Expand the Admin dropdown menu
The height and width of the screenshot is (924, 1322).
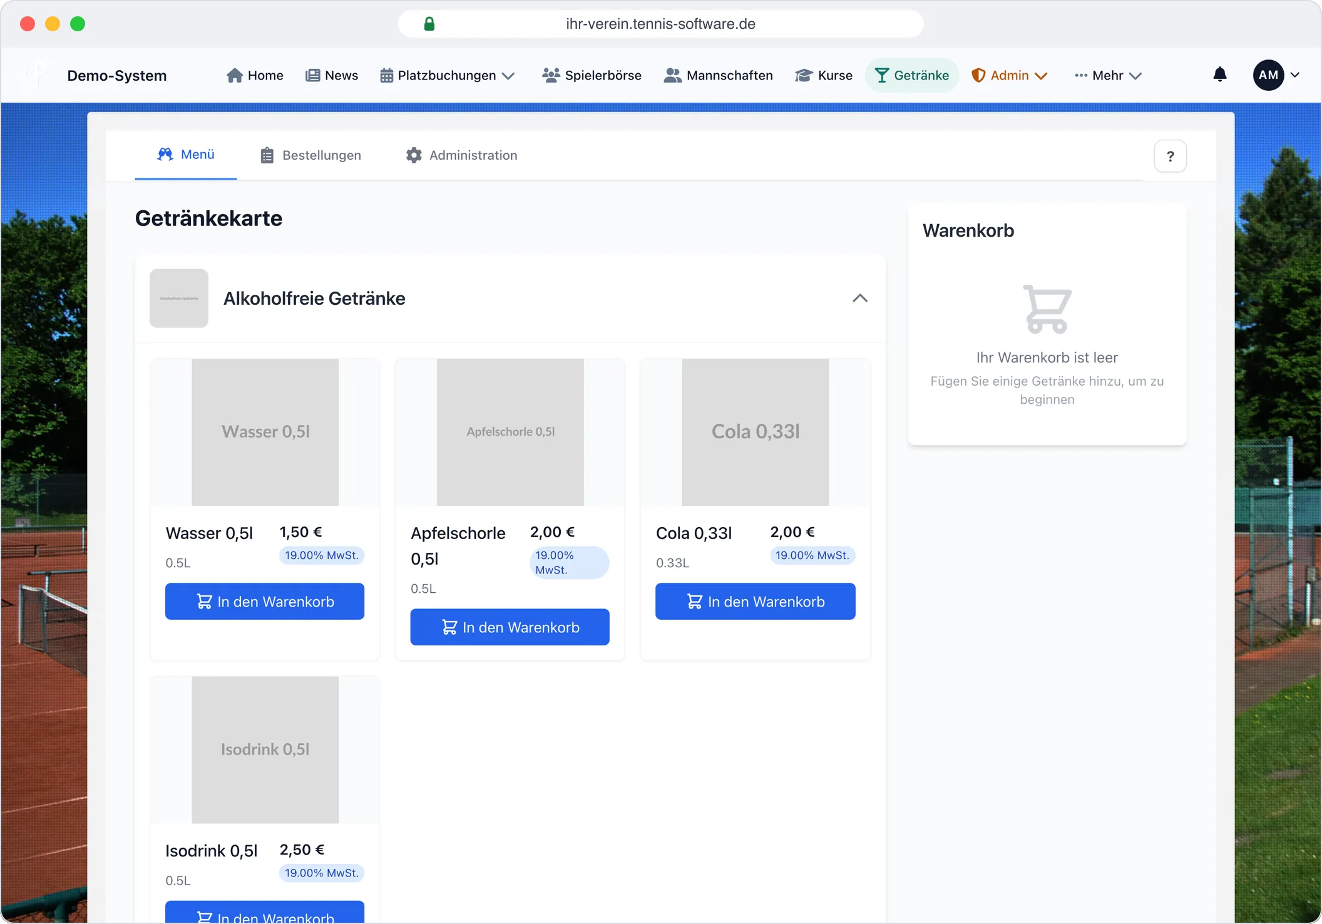pos(1009,75)
